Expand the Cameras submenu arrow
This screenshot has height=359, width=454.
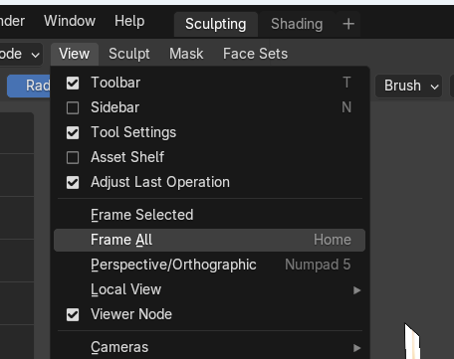click(x=357, y=348)
